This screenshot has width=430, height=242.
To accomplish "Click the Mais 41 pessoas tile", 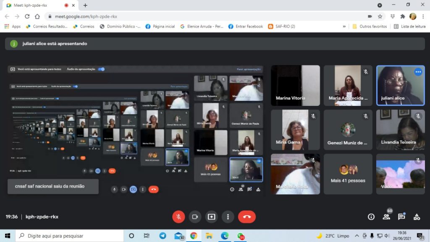I will point(348,174).
